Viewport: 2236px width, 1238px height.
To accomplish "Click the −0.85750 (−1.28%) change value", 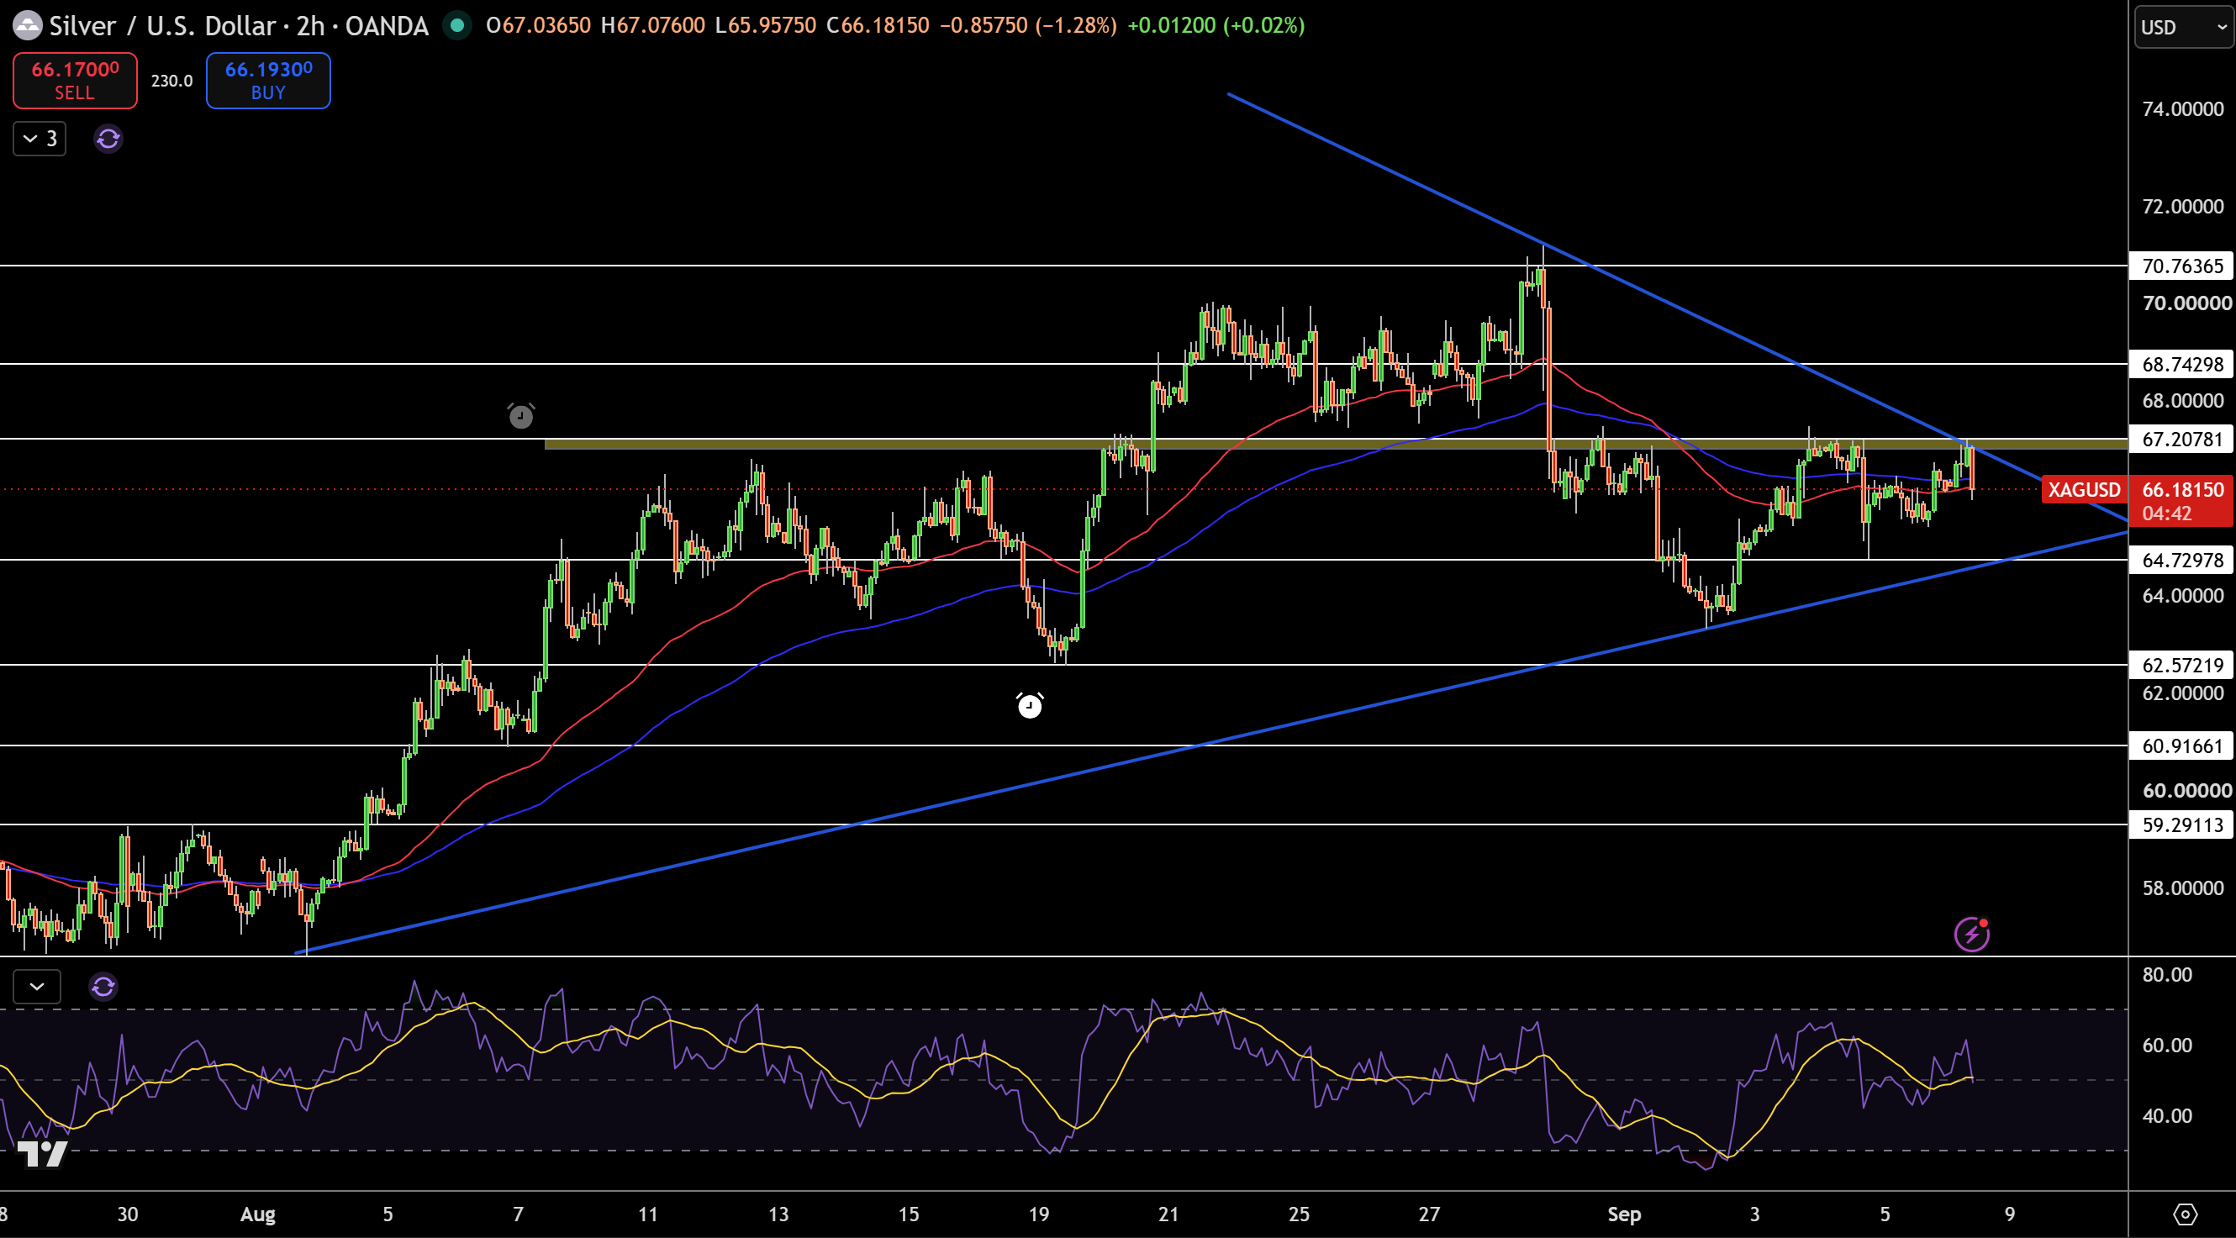I will (x=1029, y=25).
